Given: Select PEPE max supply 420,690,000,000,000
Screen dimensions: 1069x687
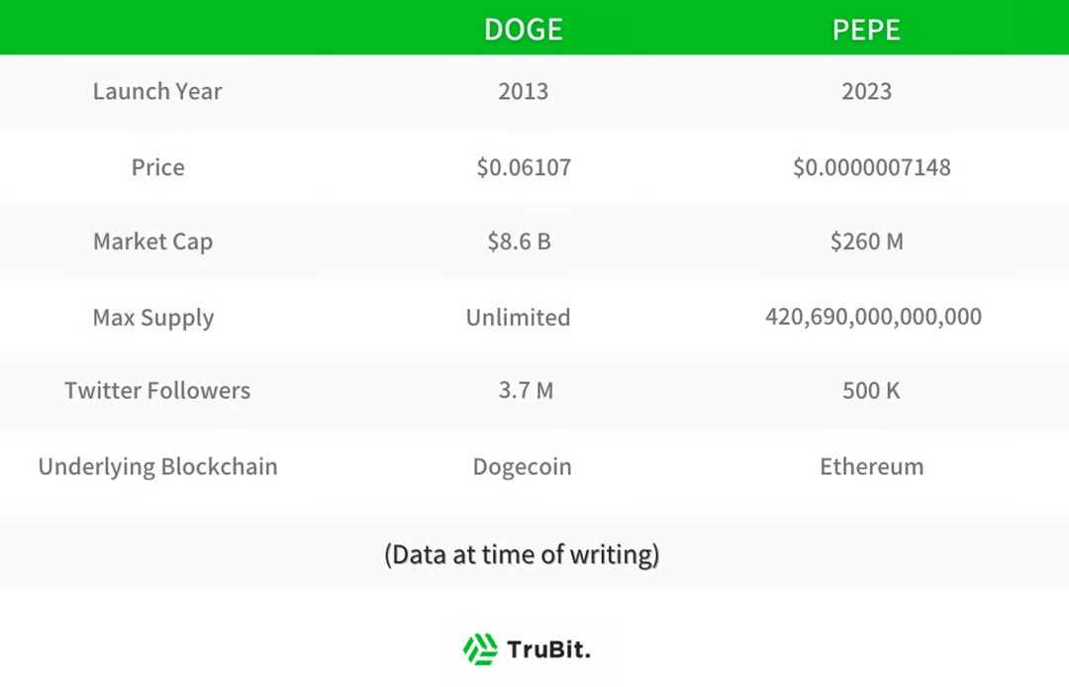Looking at the screenshot, I should [x=873, y=317].
